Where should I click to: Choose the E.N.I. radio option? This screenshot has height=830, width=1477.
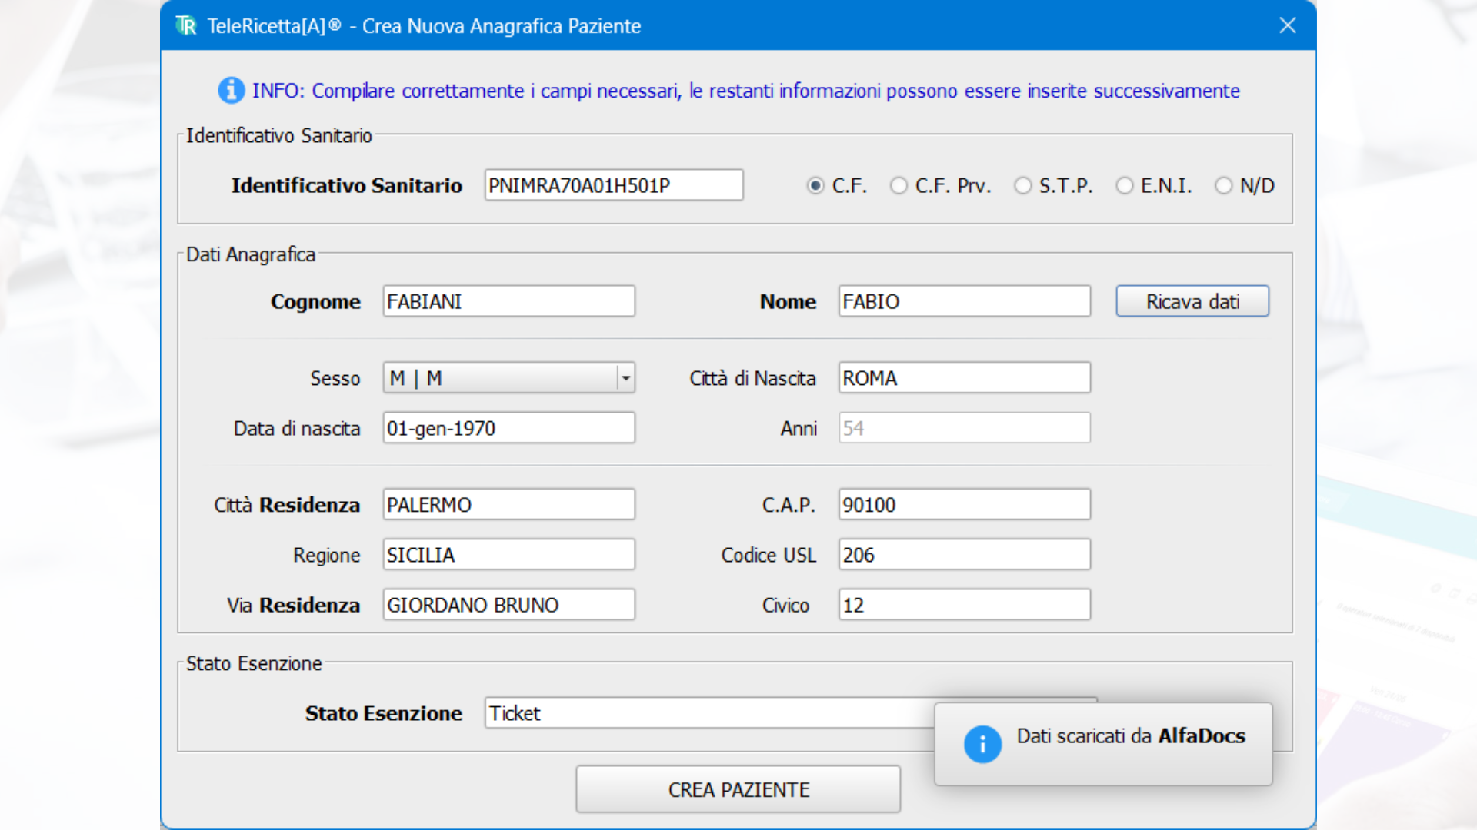click(1124, 186)
